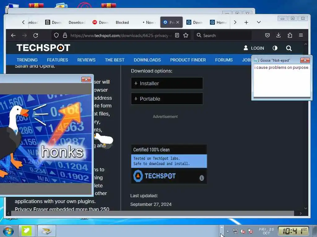
Task: Click page vertical scrollbar up arrow
Action: pyautogui.click(x=306, y=44)
